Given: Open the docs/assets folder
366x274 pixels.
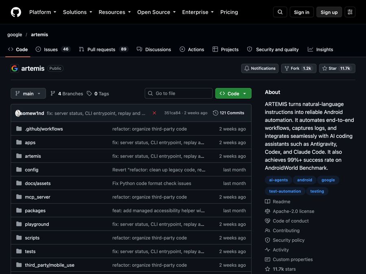Looking at the screenshot, I should point(37,183).
